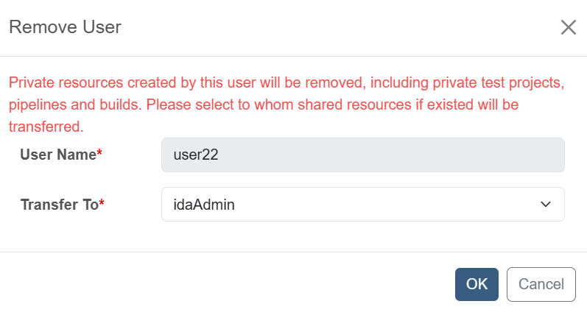The height and width of the screenshot is (315, 587).
Task: Close the Remove User dialog
Action: pyautogui.click(x=568, y=28)
